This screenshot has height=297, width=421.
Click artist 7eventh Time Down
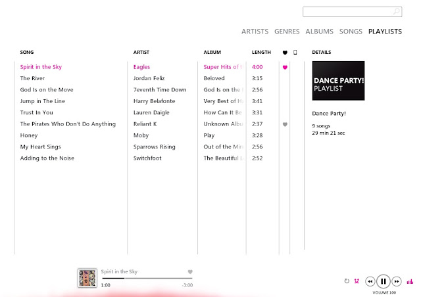pos(160,89)
